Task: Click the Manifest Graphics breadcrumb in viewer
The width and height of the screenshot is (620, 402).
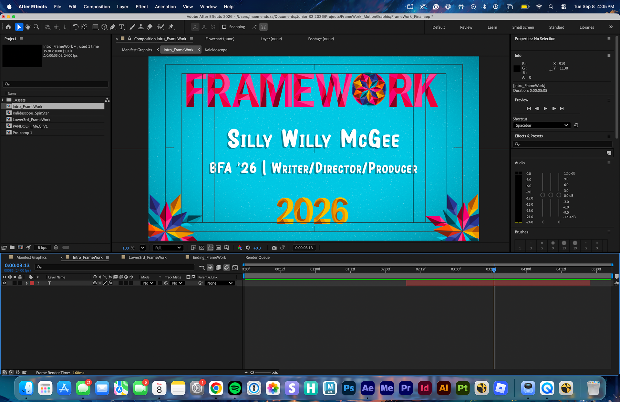Action: coord(137,50)
